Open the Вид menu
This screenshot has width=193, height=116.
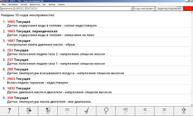point(44,5)
